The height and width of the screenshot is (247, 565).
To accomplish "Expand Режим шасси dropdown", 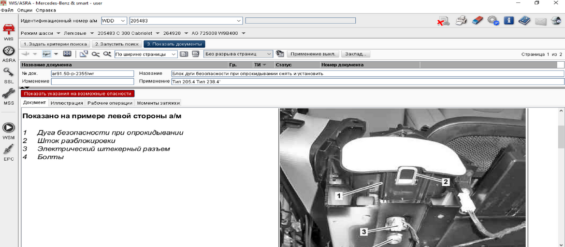I will pos(58,33).
